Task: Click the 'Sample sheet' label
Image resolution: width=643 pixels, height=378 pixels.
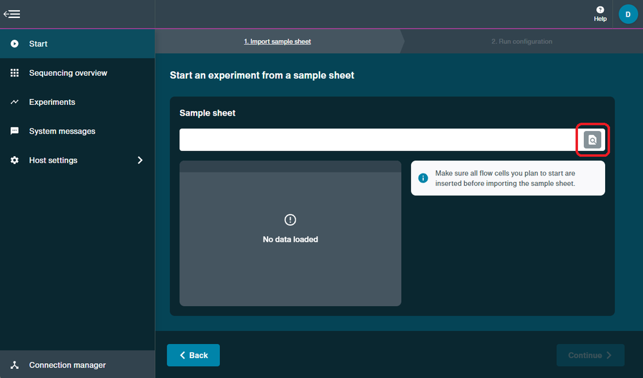Action: tap(208, 113)
